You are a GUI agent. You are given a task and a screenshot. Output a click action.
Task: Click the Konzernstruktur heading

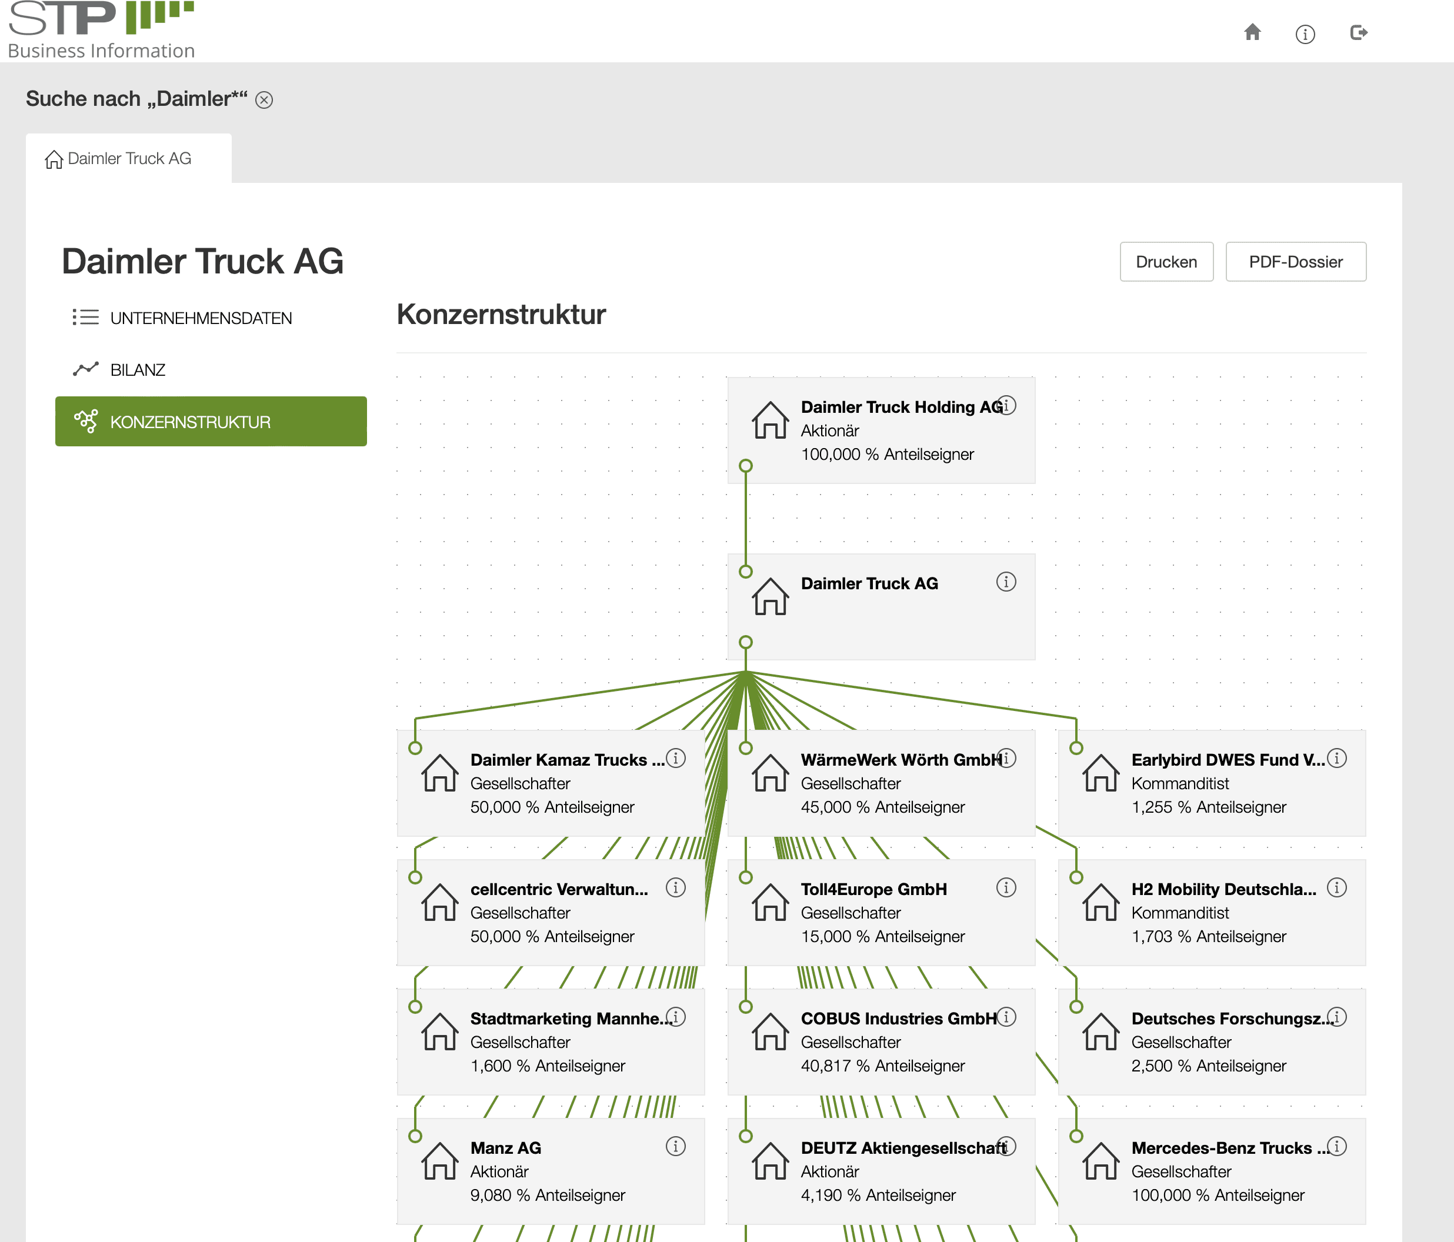501,315
